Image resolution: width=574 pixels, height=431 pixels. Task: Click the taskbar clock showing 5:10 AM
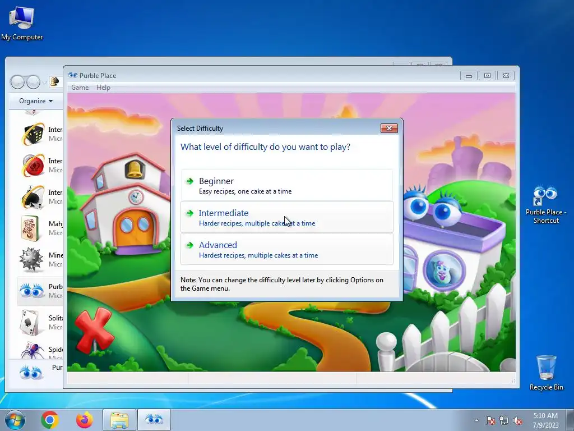coord(545,420)
